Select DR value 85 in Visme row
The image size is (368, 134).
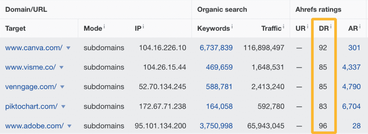pos(323,67)
